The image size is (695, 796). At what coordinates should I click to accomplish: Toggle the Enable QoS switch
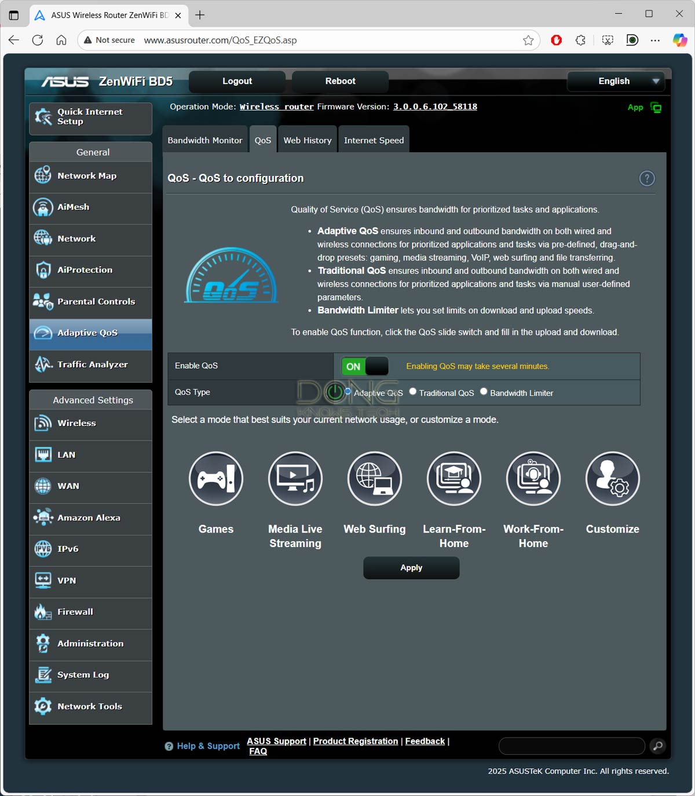click(365, 366)
